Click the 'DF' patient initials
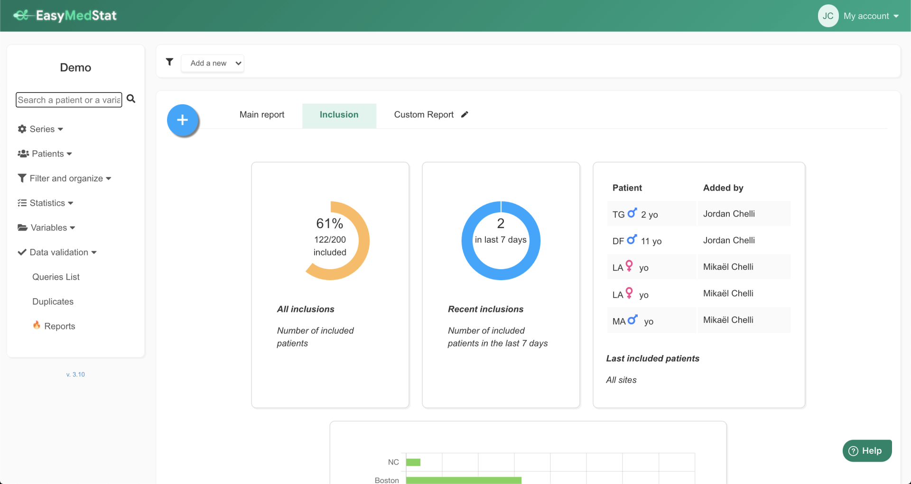The width and height of the screenshot is (911, 484). 618,241
